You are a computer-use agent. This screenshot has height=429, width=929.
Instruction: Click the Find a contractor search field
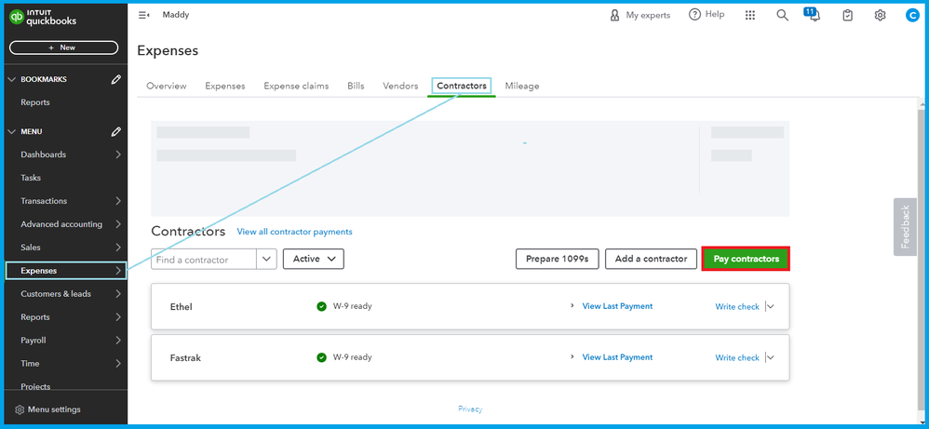tap(202, 260)
